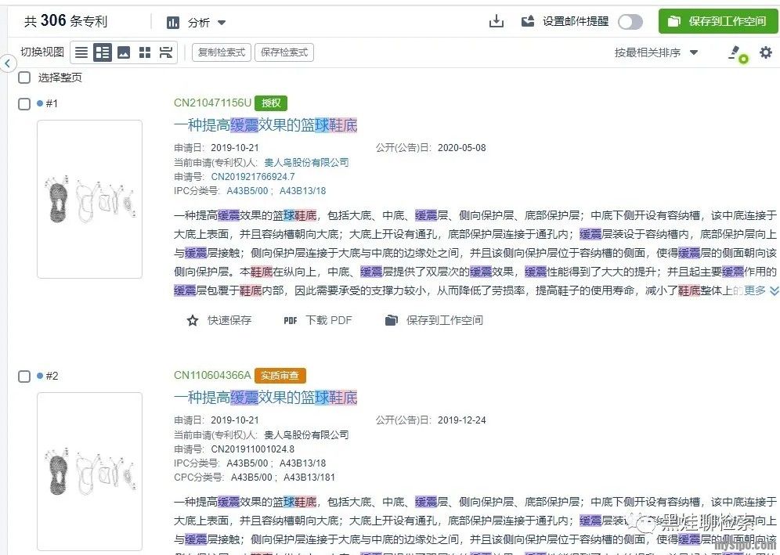Expand more of first patent abstract
The width and height of the screenshot is (780, 555).
[x=761, y=290]
